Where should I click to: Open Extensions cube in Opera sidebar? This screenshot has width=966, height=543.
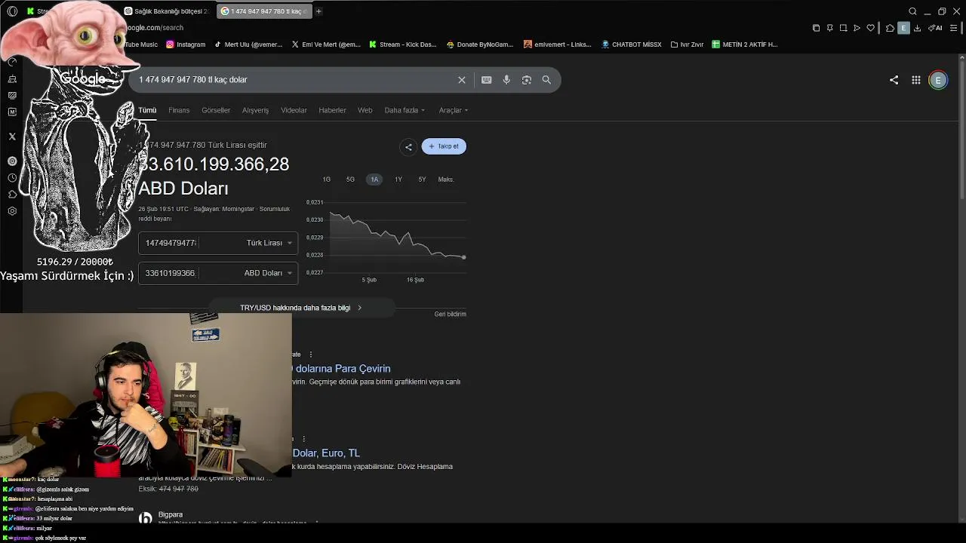tap(12, 195)
